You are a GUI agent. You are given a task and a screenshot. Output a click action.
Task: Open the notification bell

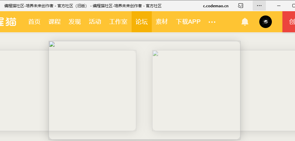[245, 22]
